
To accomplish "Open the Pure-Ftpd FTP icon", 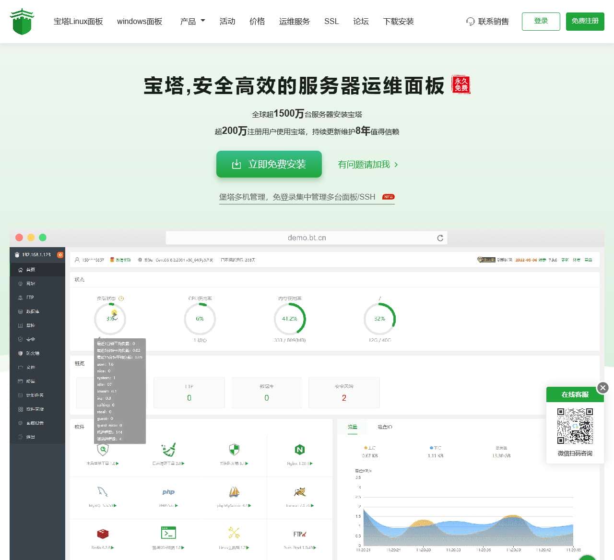I will pyautogui.click(x=299, y=534).
